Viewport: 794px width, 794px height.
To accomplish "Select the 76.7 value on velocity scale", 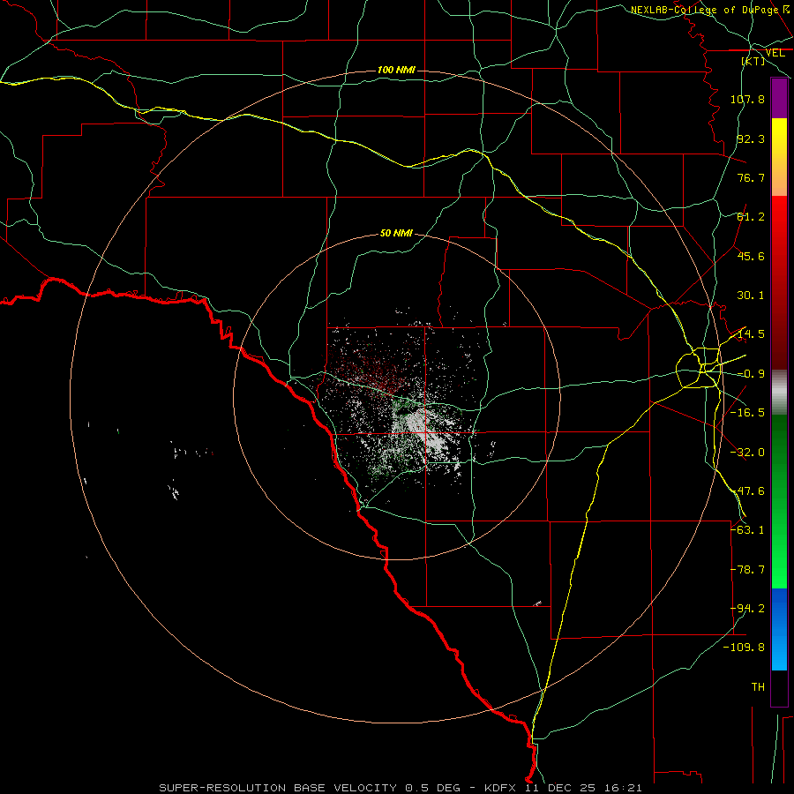I will (x=751, y=177).
